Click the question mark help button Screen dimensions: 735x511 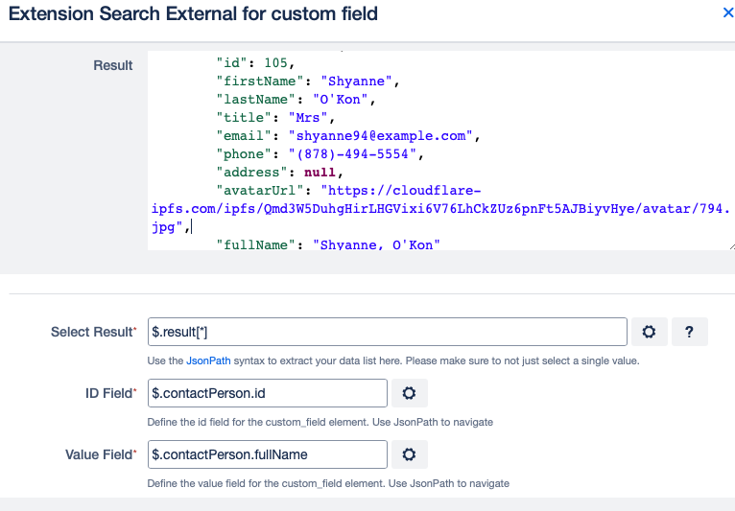click(x=689, y=332)
